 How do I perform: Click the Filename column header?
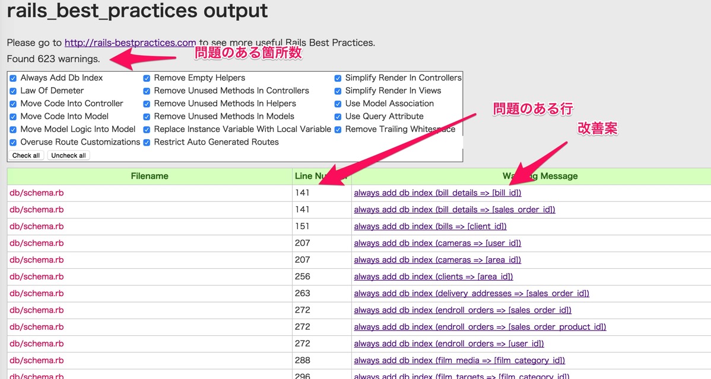click(x=150, y=176)
